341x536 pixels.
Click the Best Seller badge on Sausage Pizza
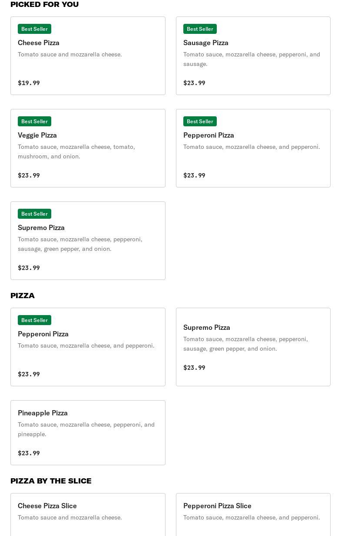click(200, 29)
